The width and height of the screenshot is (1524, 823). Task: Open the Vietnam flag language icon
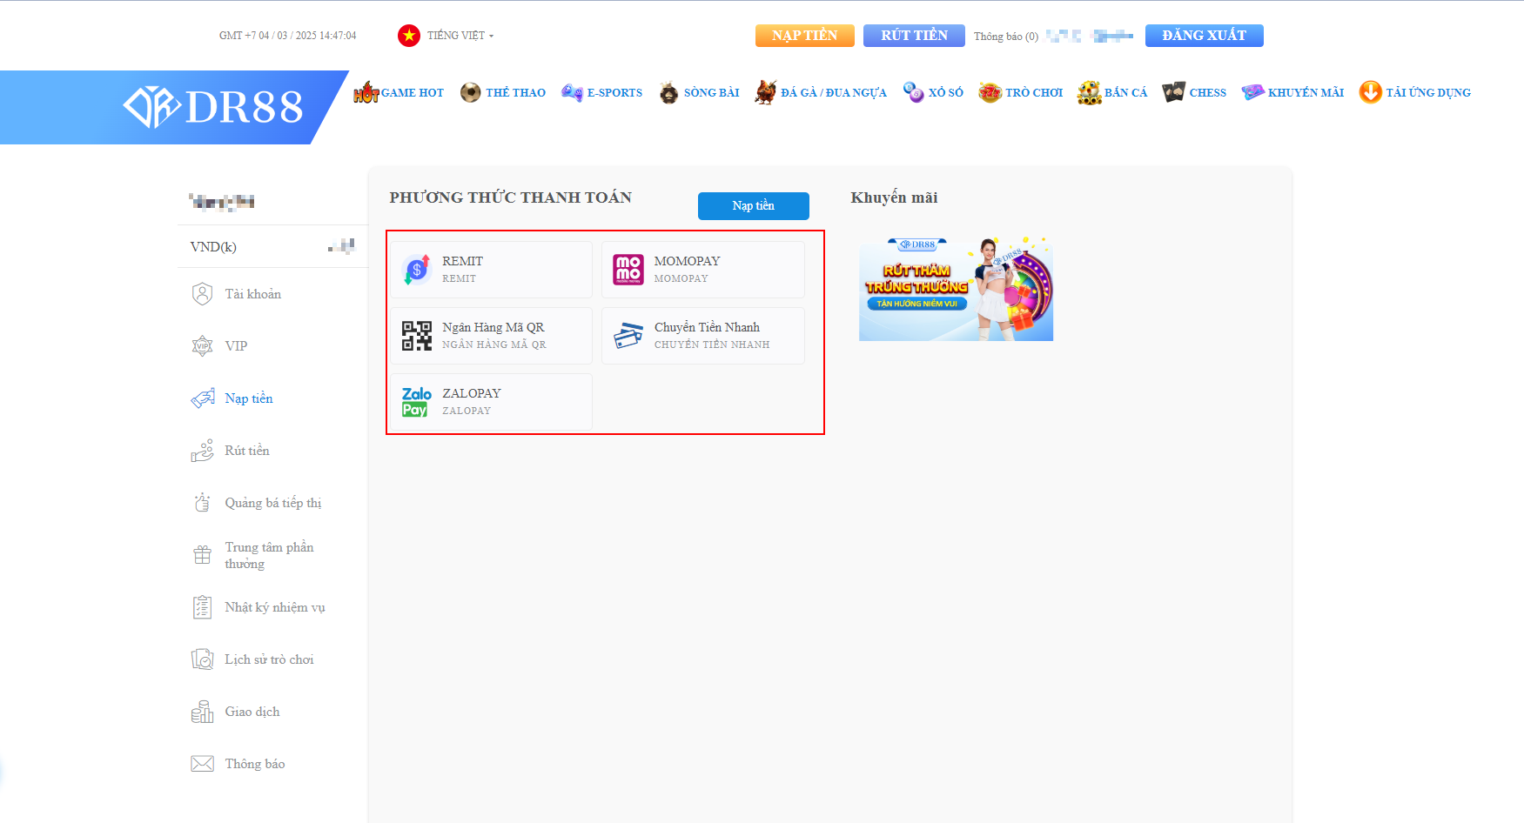(408, 36)
